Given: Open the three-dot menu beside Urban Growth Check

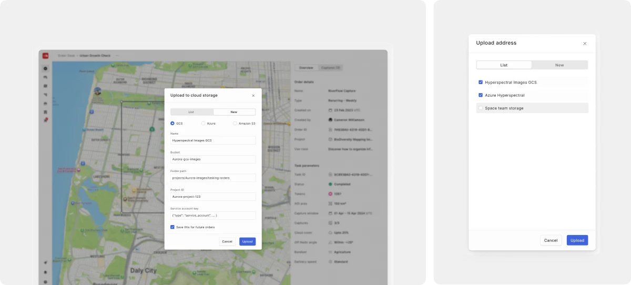Looking at the screenshot, I should 117,55.
